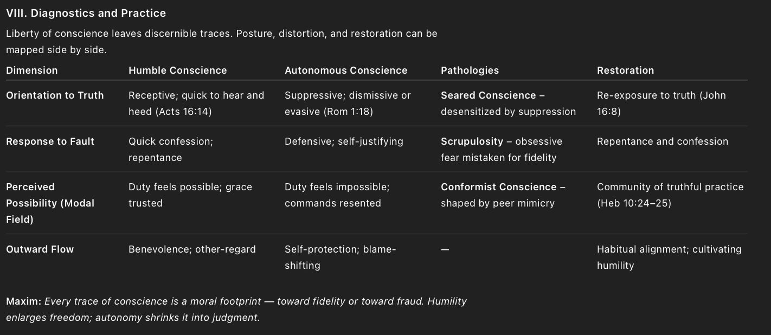
Task: Select the 'Outward Flow' row label
Action: [40, 249]
